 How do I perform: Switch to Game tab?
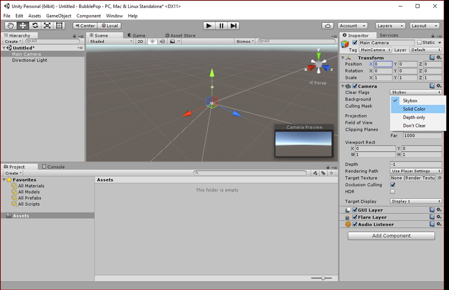click(x=137, y=35)
